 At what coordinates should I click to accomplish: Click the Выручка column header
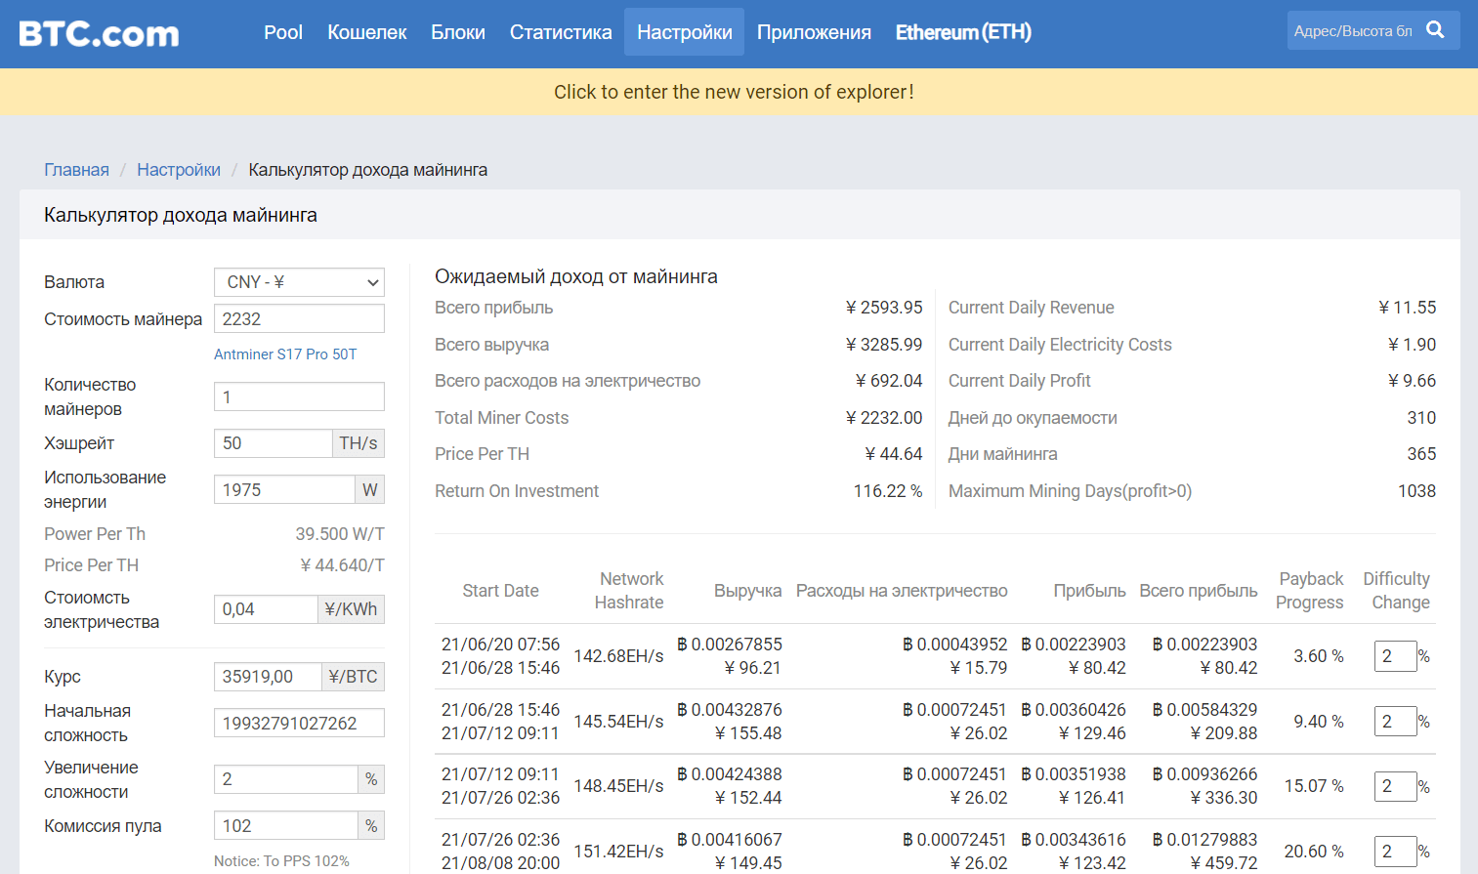point(747,591)
